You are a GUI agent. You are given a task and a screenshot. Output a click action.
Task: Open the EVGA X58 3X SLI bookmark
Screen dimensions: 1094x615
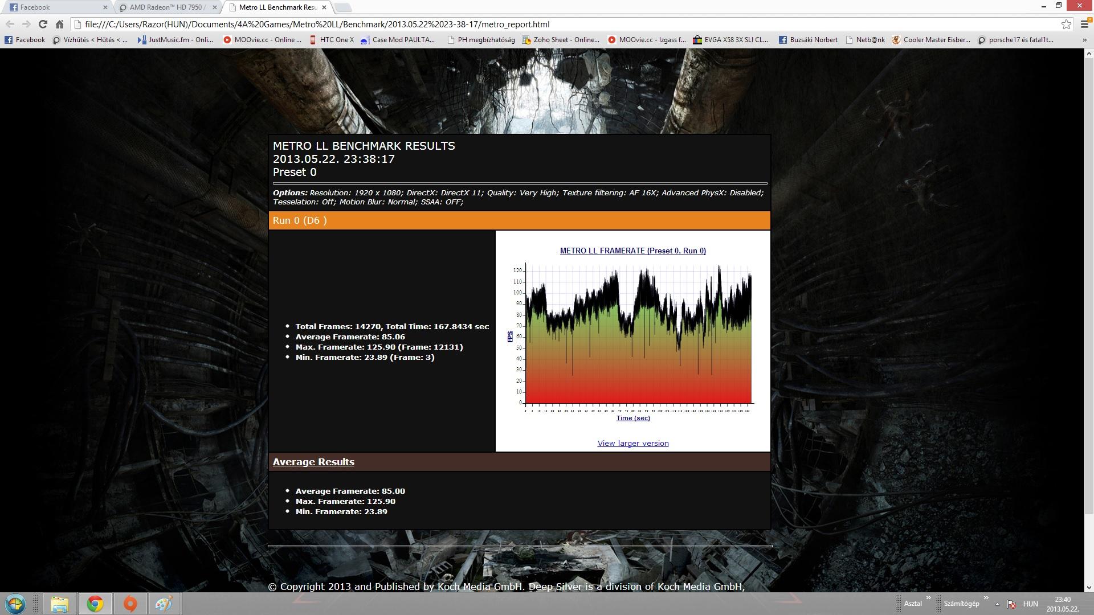click(x=730, y=40)
